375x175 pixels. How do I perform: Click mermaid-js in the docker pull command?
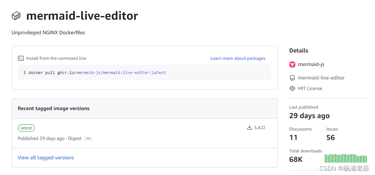[89, 73]
